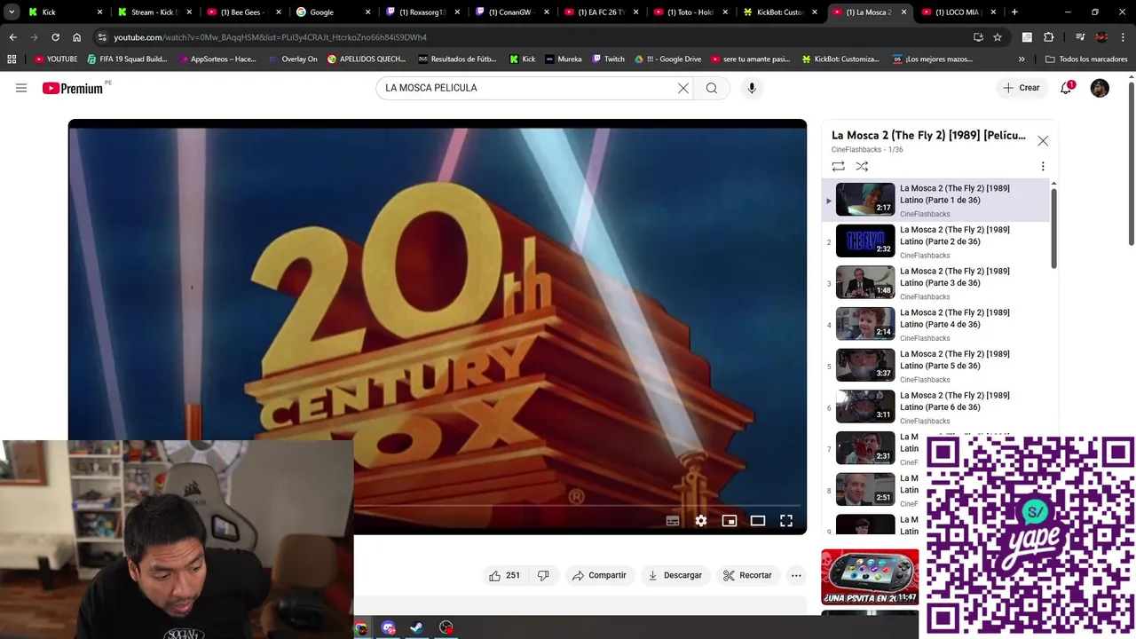Click the page vertical scrollbar
Screen dimensions: 1136x639
(1131, 164)
